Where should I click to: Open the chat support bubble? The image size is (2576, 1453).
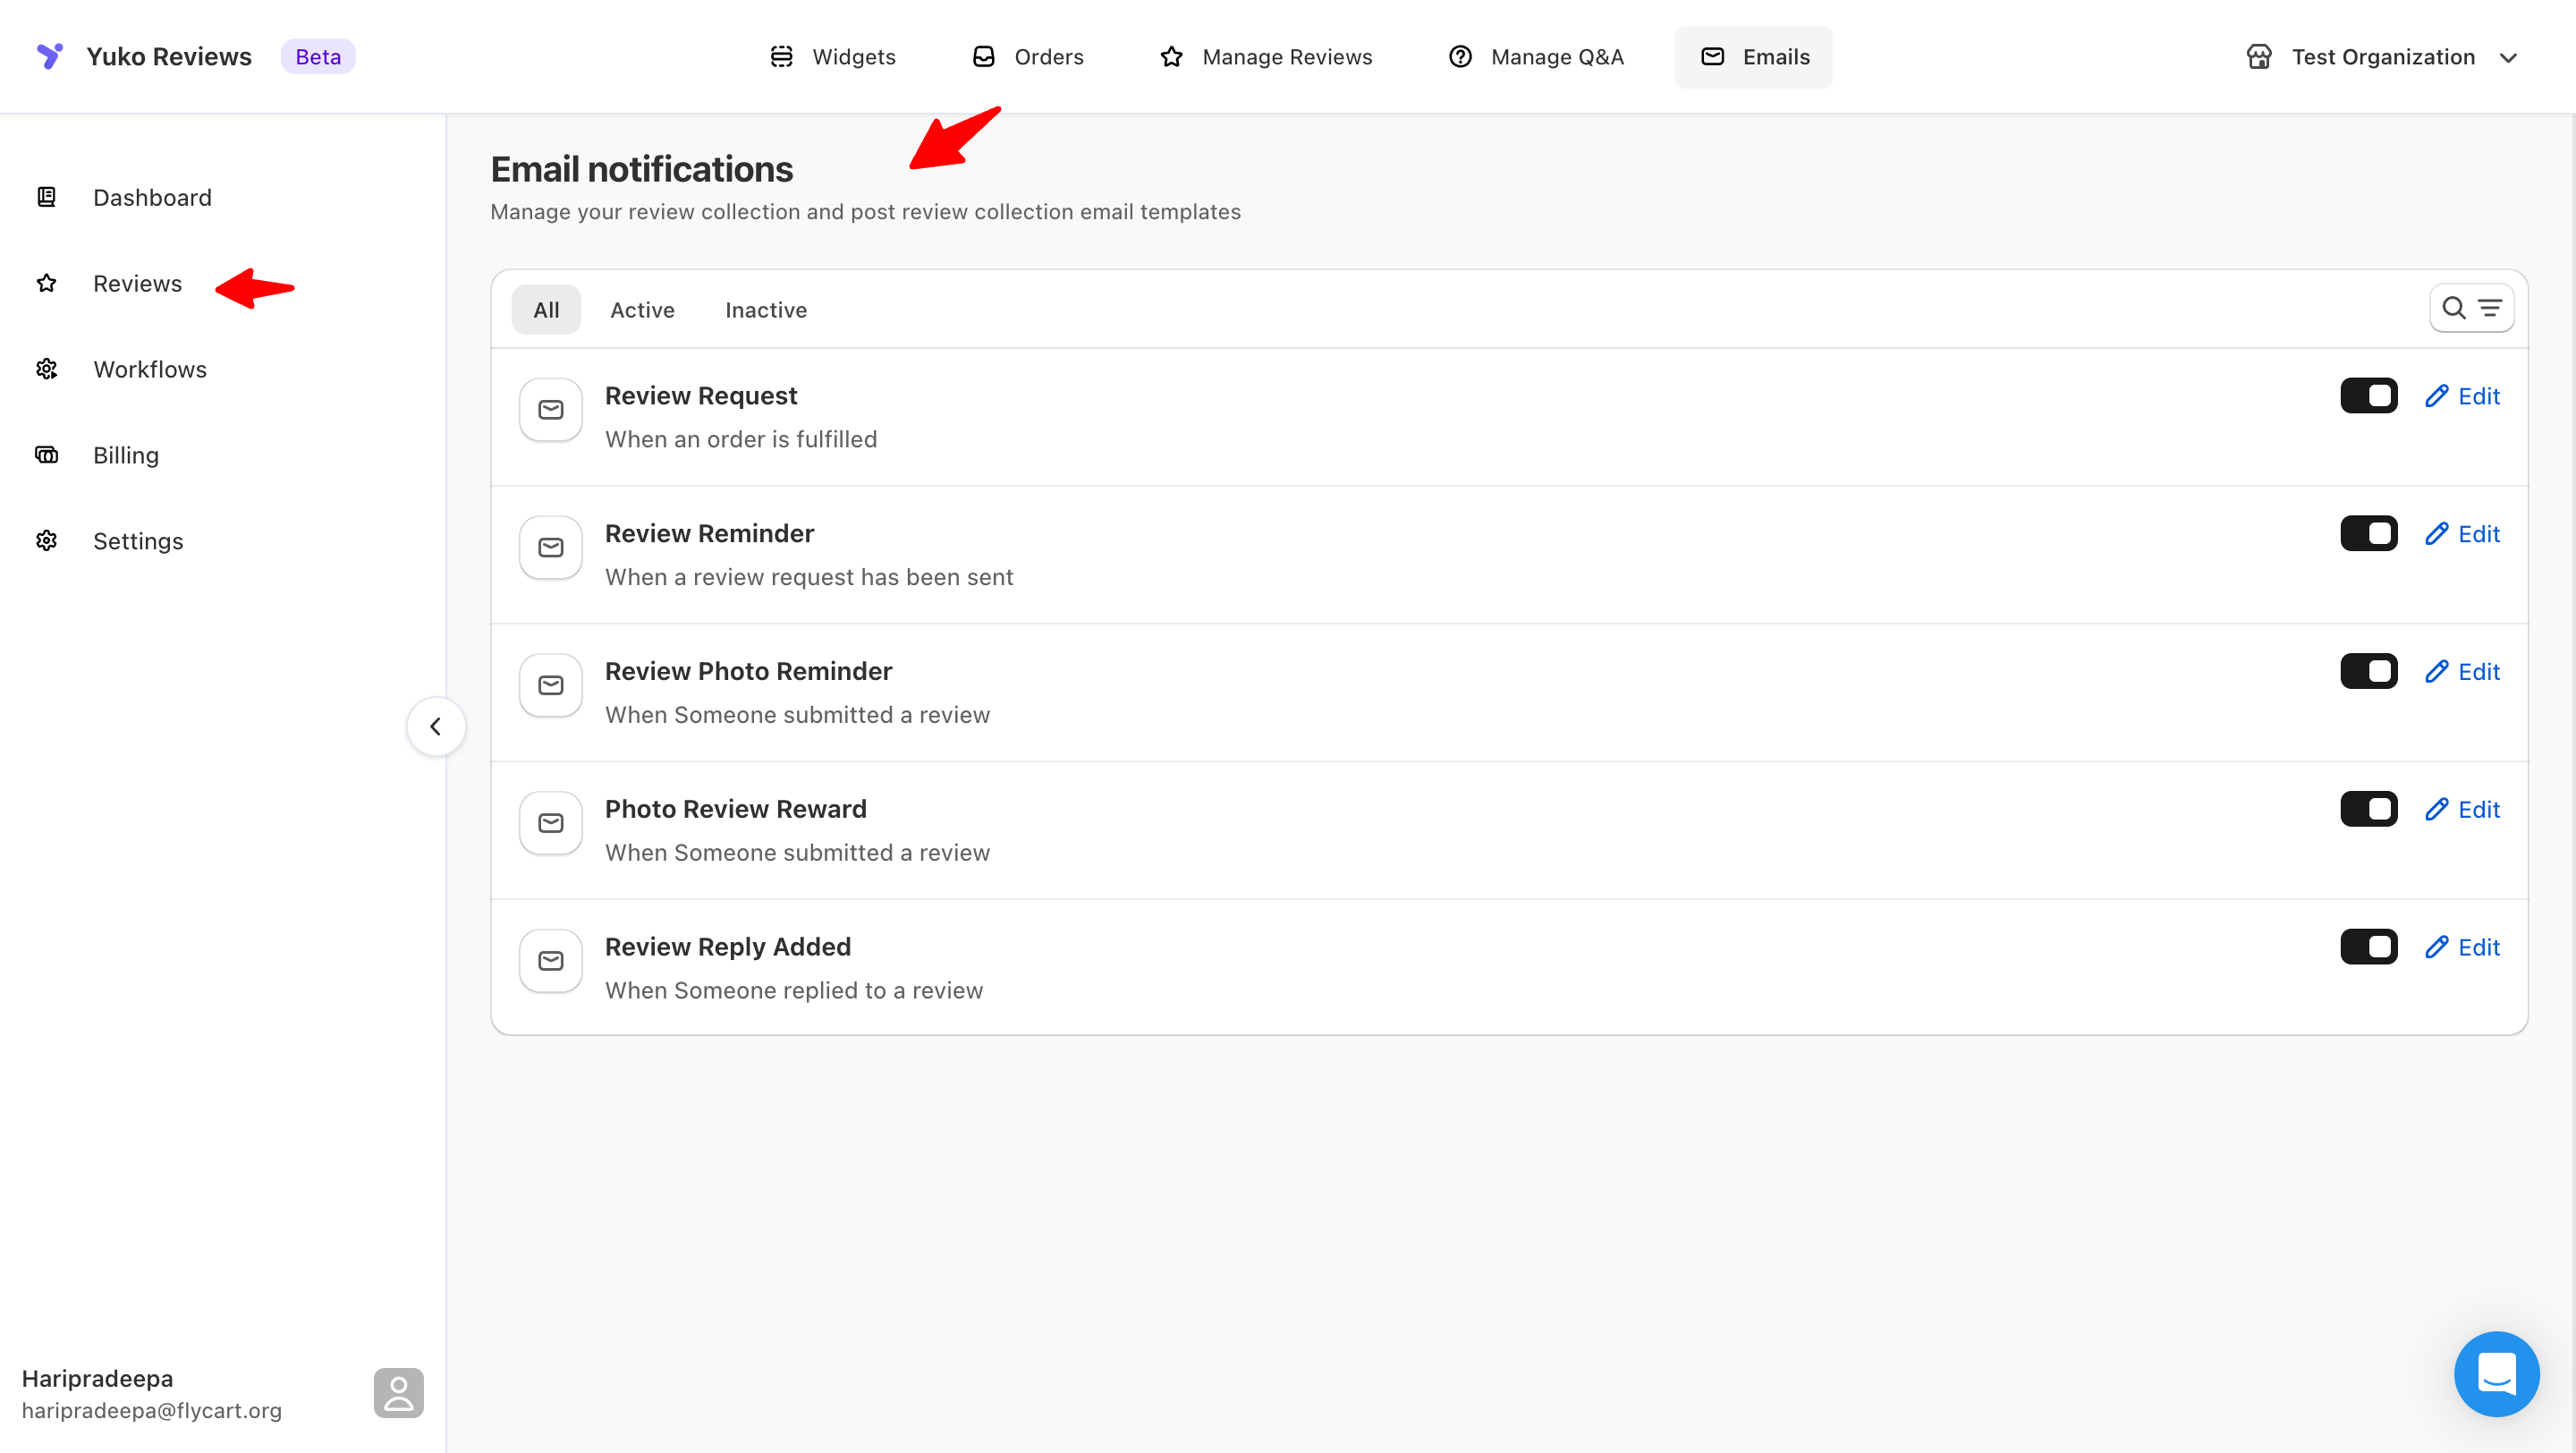[x=2496, y=1374]
